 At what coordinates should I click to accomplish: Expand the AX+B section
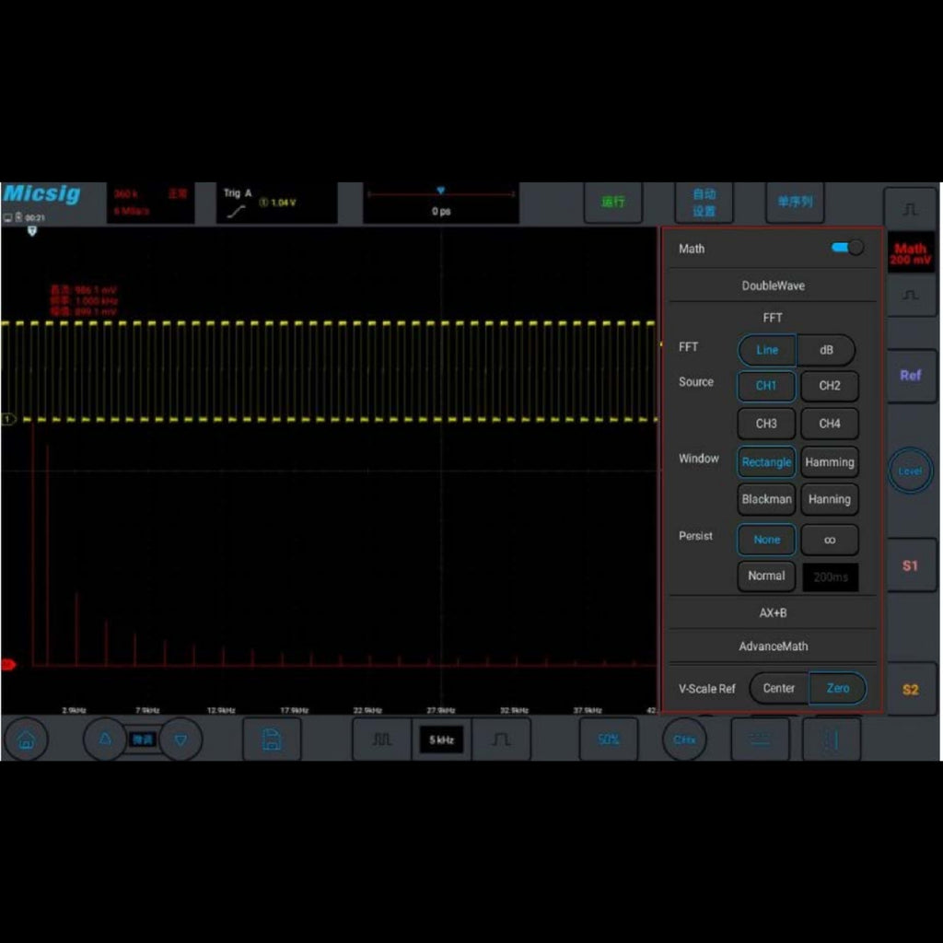pyautogui.click(x=772, y=612)
